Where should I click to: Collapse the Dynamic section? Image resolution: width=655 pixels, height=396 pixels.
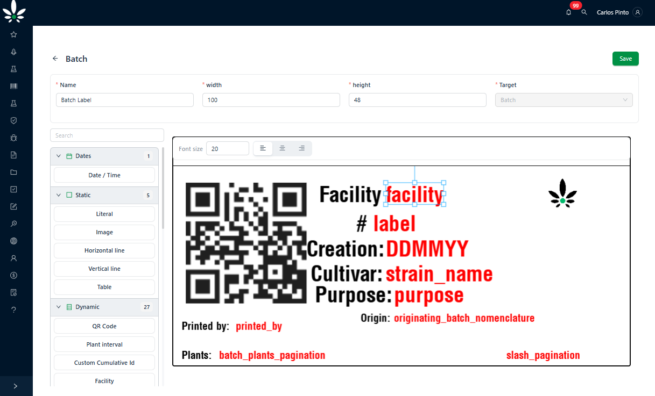click(x=59, y=307)
